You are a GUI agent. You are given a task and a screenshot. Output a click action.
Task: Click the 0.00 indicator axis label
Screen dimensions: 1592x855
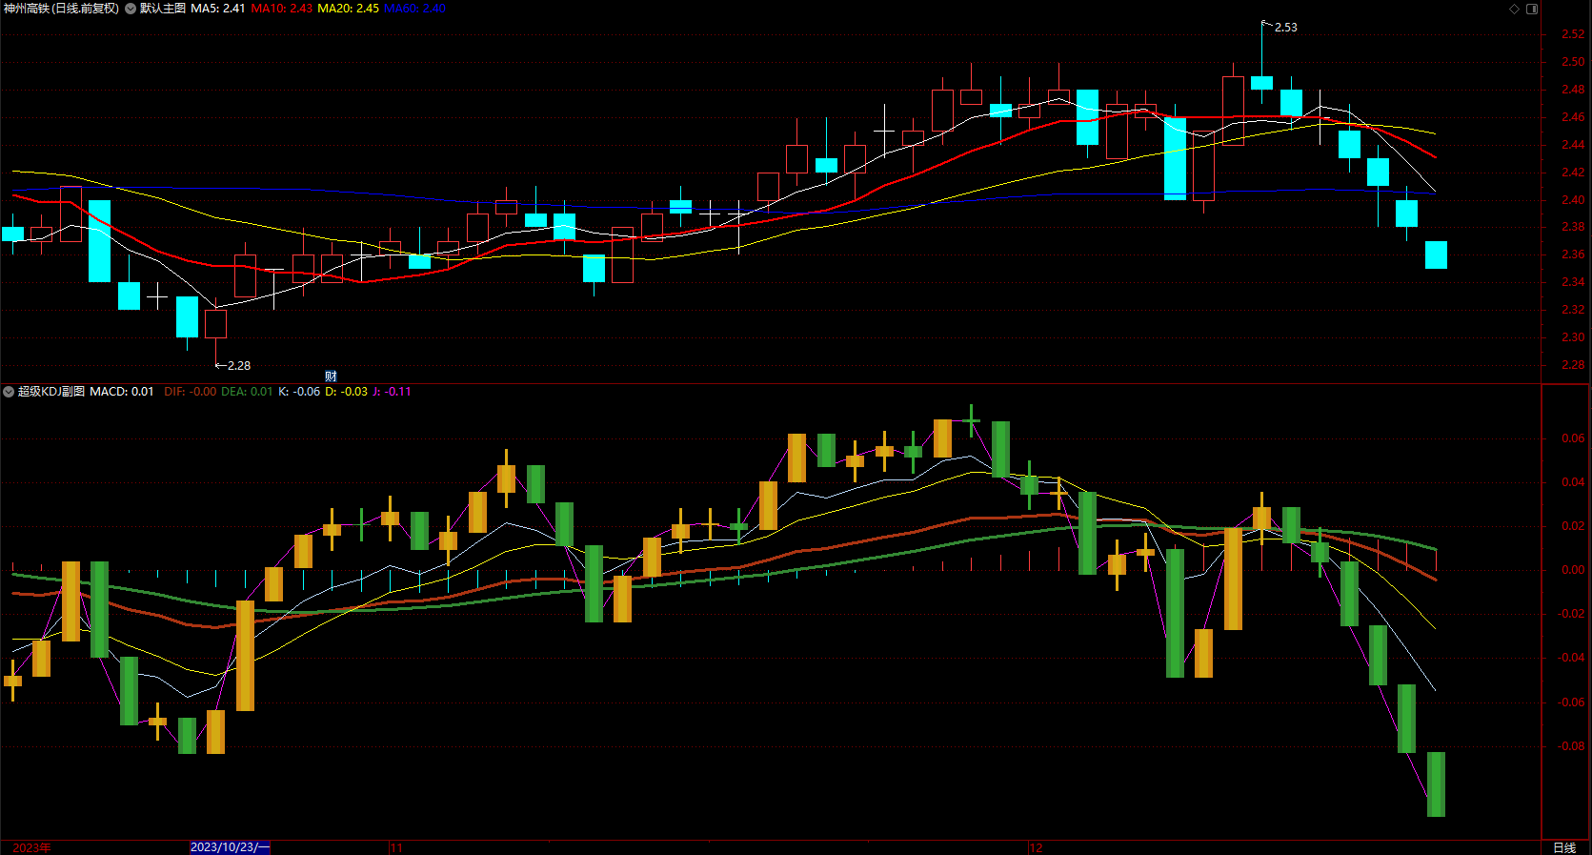click(x=1573, y=570)
